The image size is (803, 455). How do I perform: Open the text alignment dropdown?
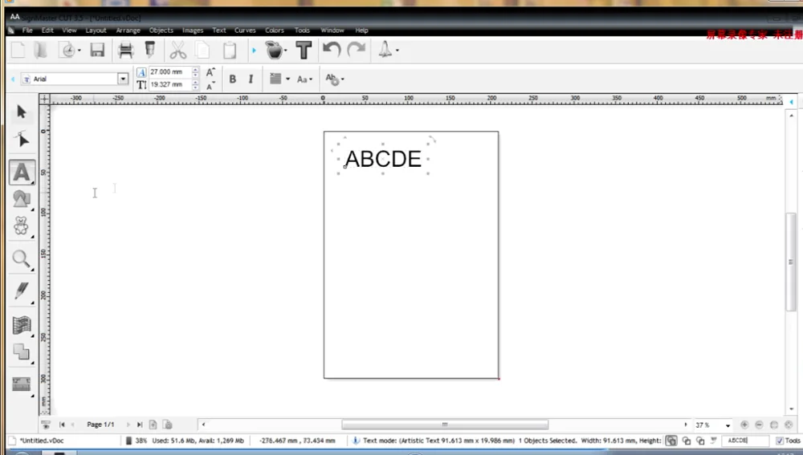[279, 79]
